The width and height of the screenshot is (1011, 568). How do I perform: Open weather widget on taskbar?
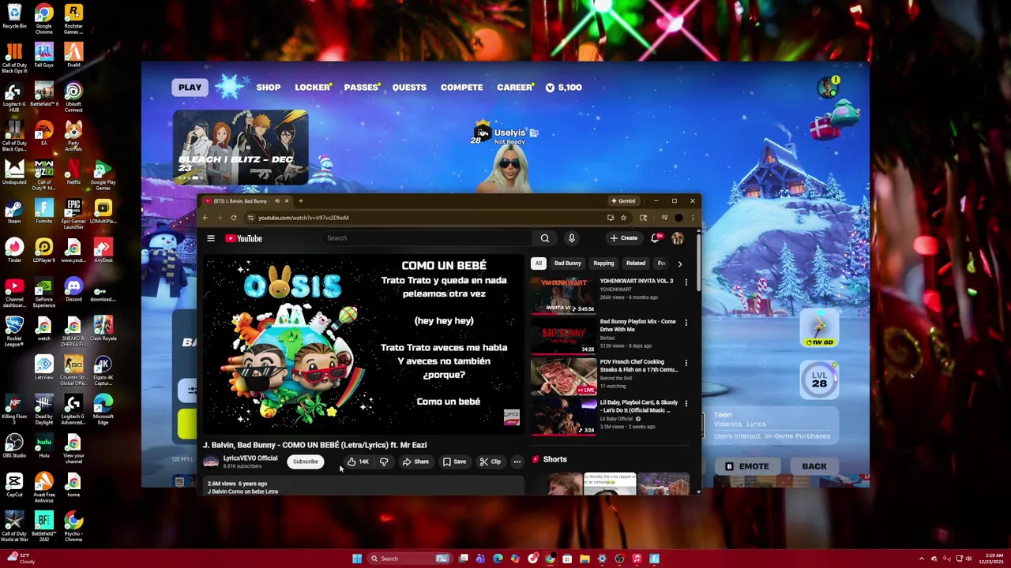(21, 559)
